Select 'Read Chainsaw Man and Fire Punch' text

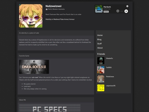pyautogui.click(x=63, y=14)
